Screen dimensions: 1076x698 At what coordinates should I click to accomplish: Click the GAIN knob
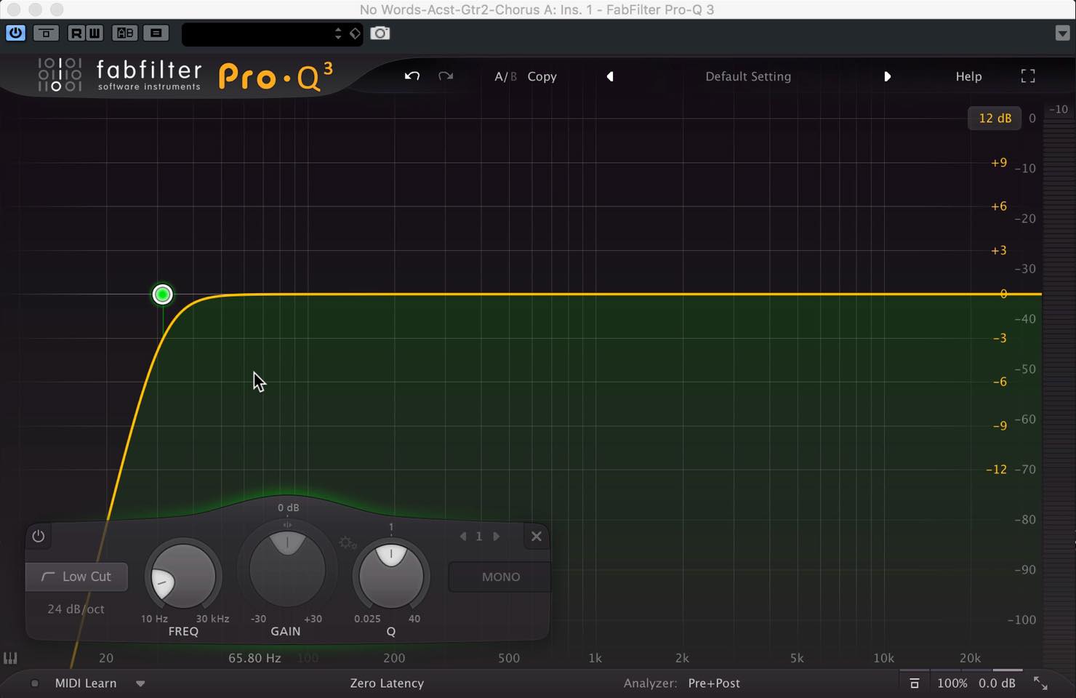(287, 570)
